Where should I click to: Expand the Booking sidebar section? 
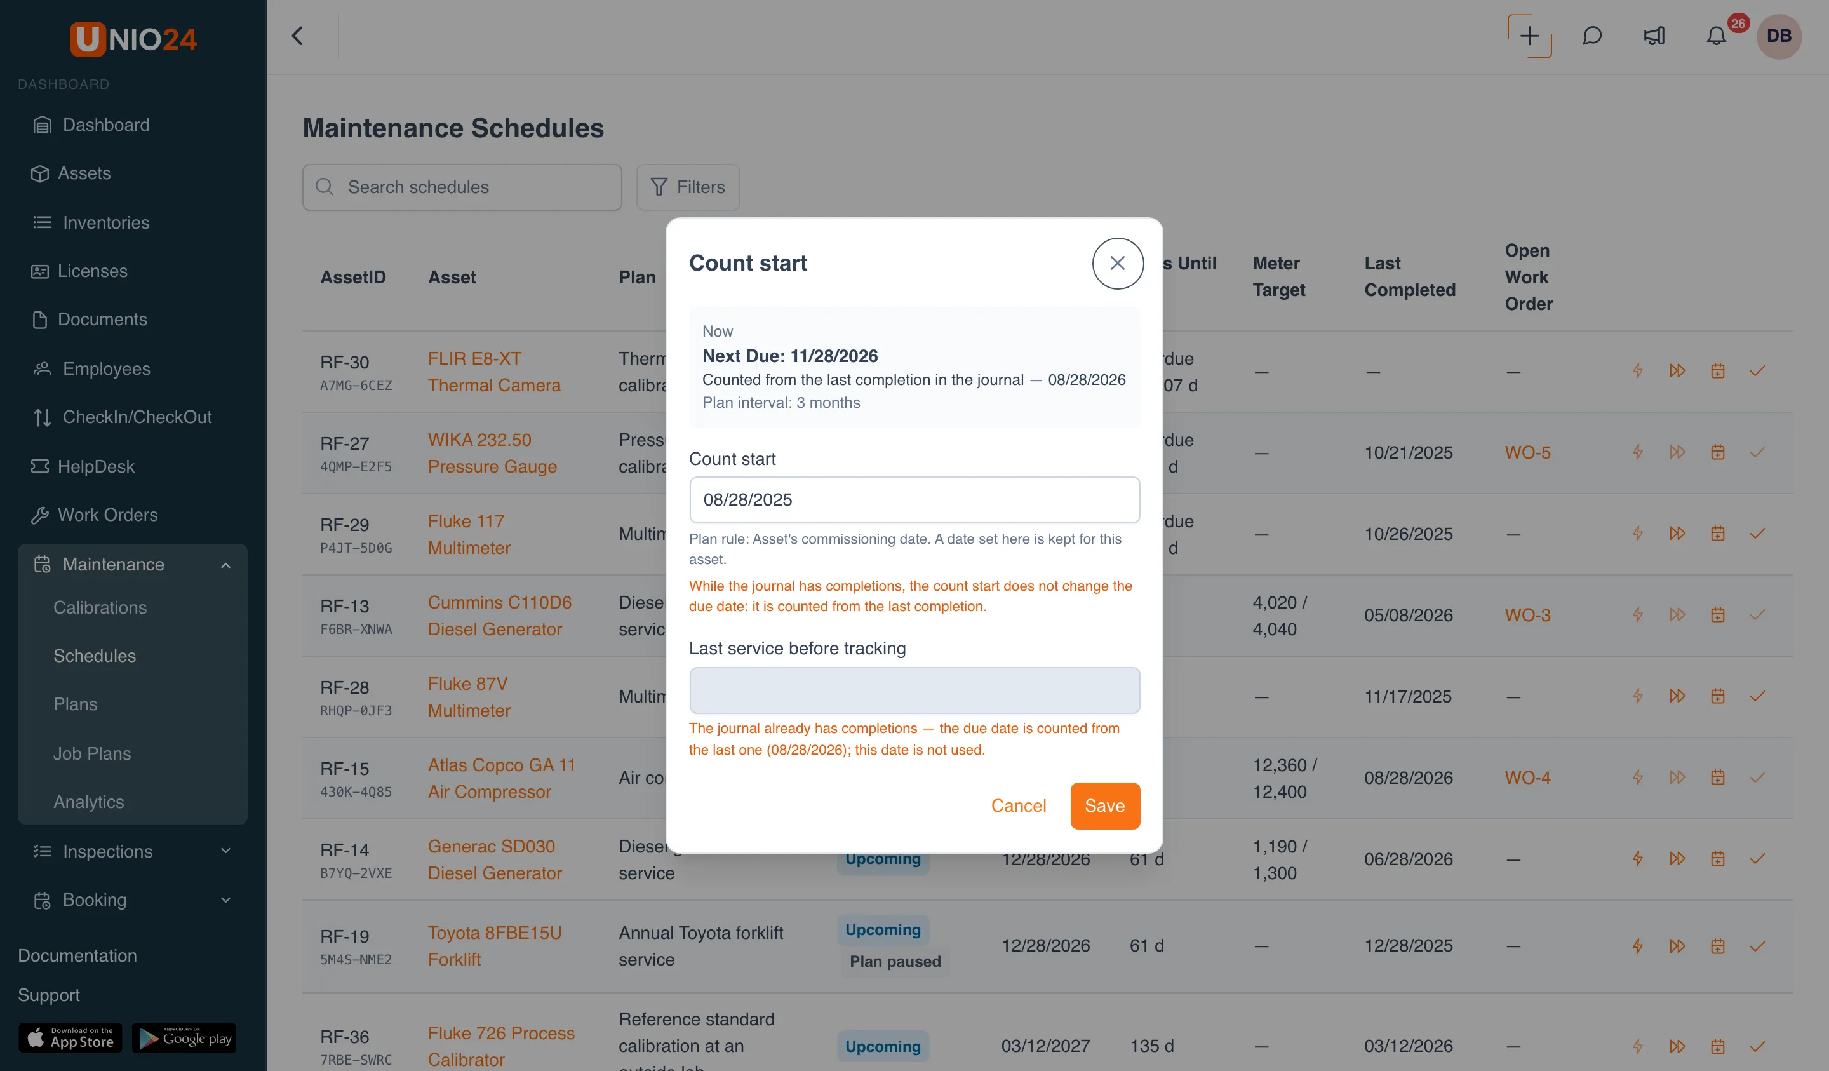tap(133, 899)
